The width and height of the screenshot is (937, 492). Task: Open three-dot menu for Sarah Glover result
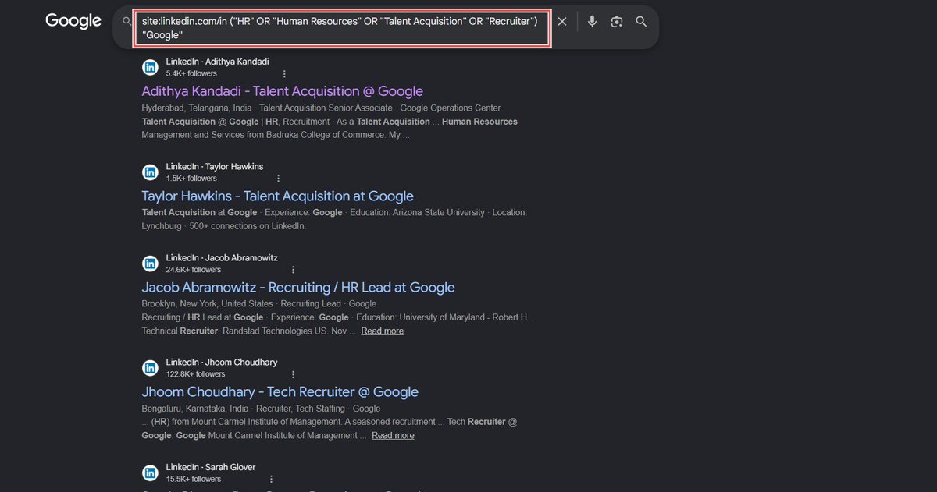[x=270, y=479]
